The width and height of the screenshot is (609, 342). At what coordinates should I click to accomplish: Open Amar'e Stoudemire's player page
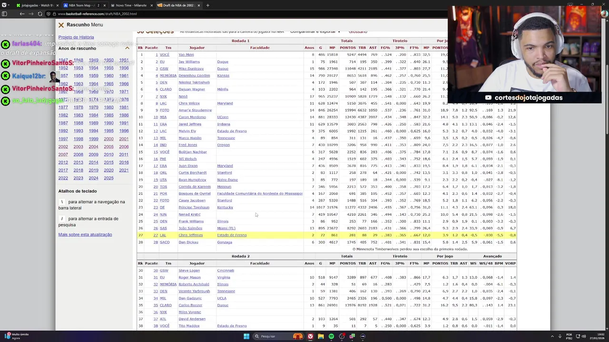(195, 110)
